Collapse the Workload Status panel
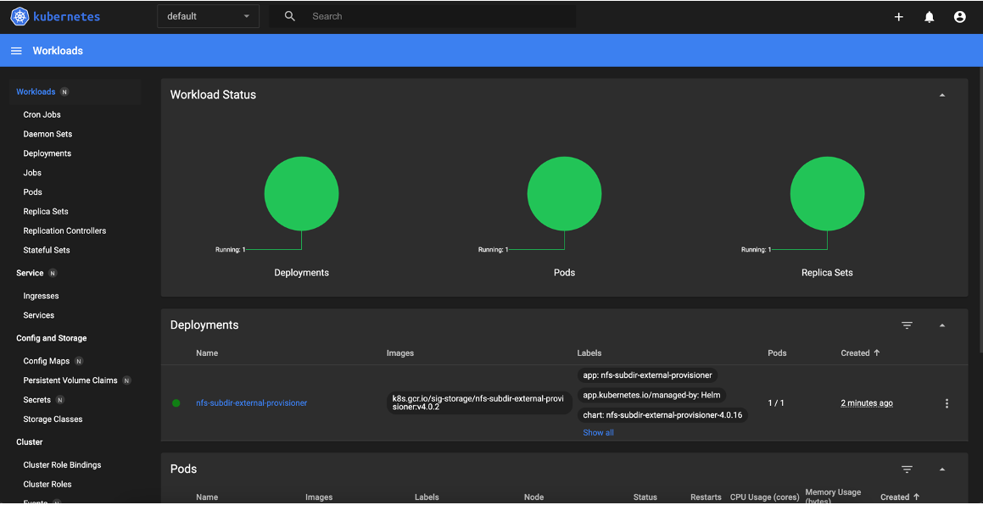The height and width of the screenshot is (505, 983). [x=941, y=94]
